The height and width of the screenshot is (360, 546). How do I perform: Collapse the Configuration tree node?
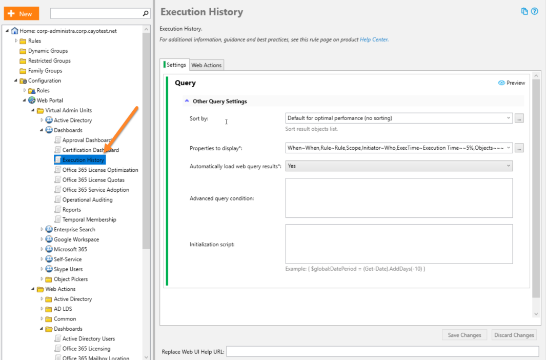[x=16, y=81]
